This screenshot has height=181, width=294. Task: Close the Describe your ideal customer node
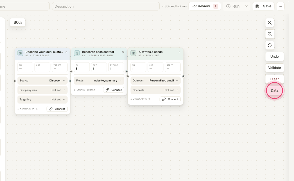point(66,52)
